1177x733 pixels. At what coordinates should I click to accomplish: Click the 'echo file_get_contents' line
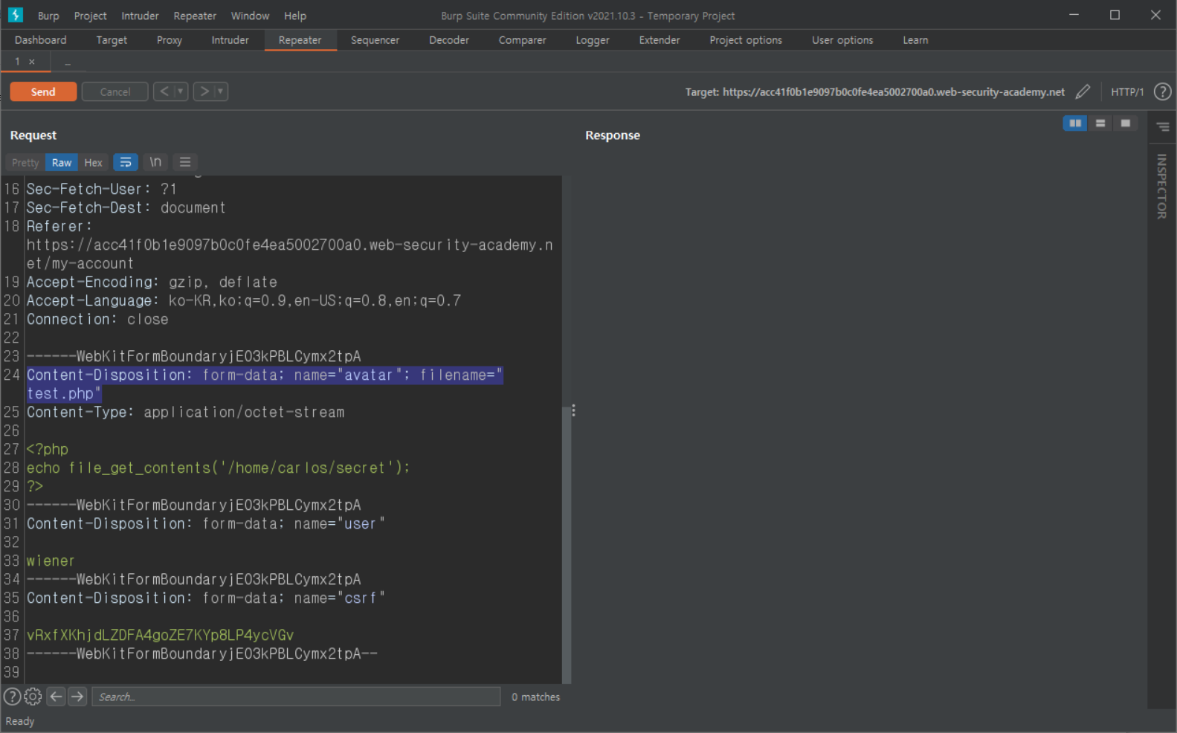click(218, 468)
